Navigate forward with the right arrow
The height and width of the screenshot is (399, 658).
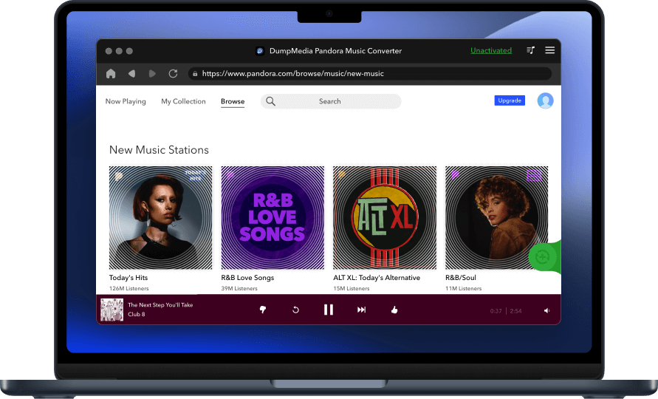(152, 73)
